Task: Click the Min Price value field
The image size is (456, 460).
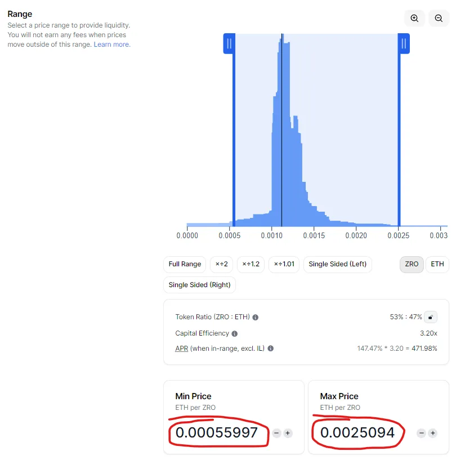Action: pos(217,433)
